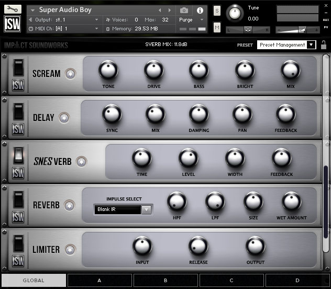Click the LIMITER asterisk settings icon
The width and height of the screenshot is (331, 289).
click(70, 250)
